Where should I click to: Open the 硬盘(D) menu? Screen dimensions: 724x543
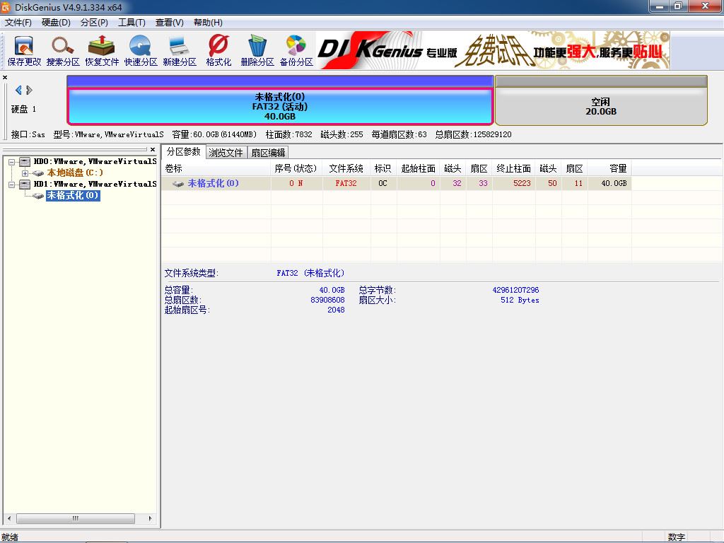56,22
